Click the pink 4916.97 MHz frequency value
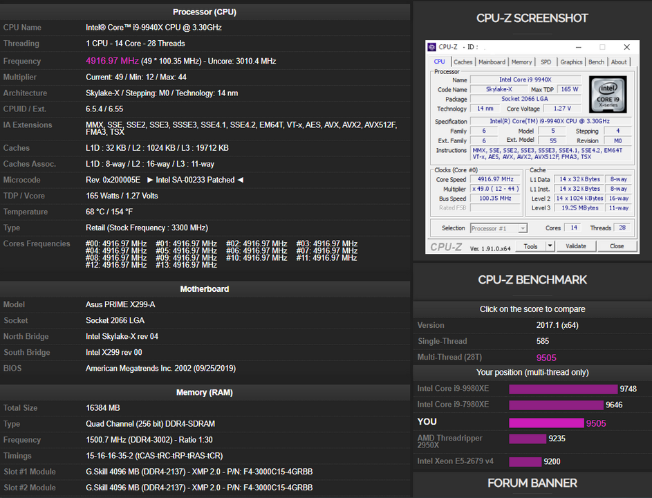 click(112, 61)
